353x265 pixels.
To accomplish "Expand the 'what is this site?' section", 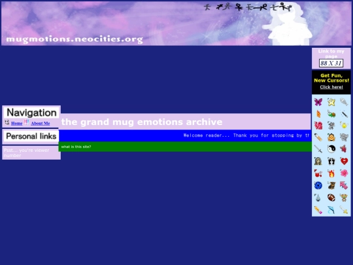I will tap(76, 147).
